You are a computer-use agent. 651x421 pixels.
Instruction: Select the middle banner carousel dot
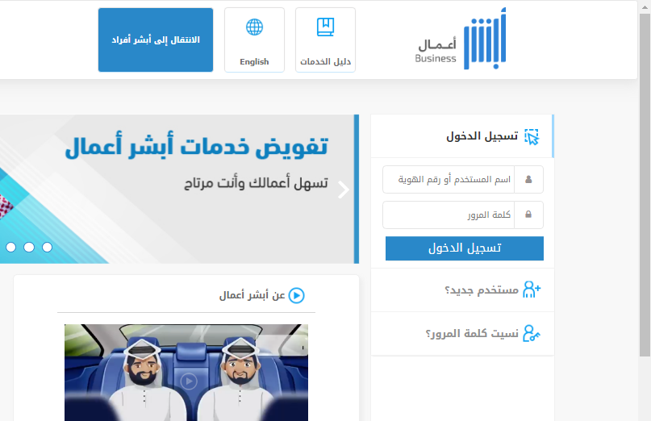pos(29,247)
